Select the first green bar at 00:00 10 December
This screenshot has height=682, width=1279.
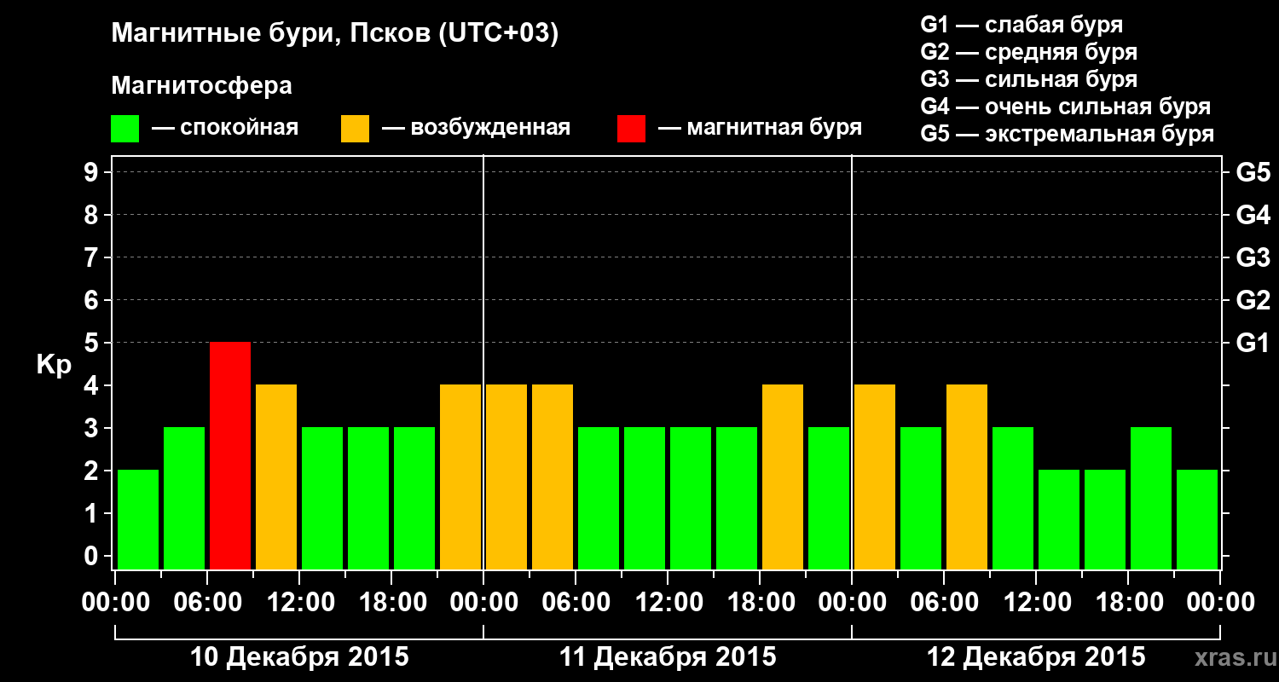coord(138,519)
